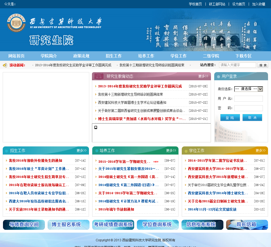Open 学位查询系统 banner
Image resolution: width=271 pixels, height=247 pixels.
pyautogui.click(x=158, y=225)
